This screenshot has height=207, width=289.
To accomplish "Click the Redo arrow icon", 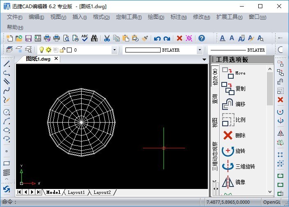I will (166, 39).
